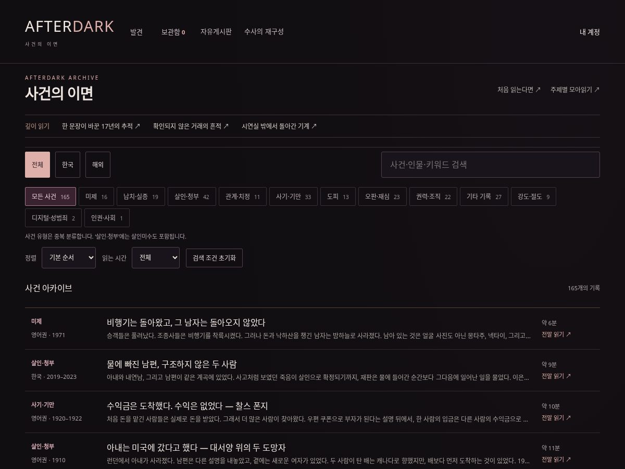Open '한 문장이 바꾼 17년의 추적' feature

101,126
